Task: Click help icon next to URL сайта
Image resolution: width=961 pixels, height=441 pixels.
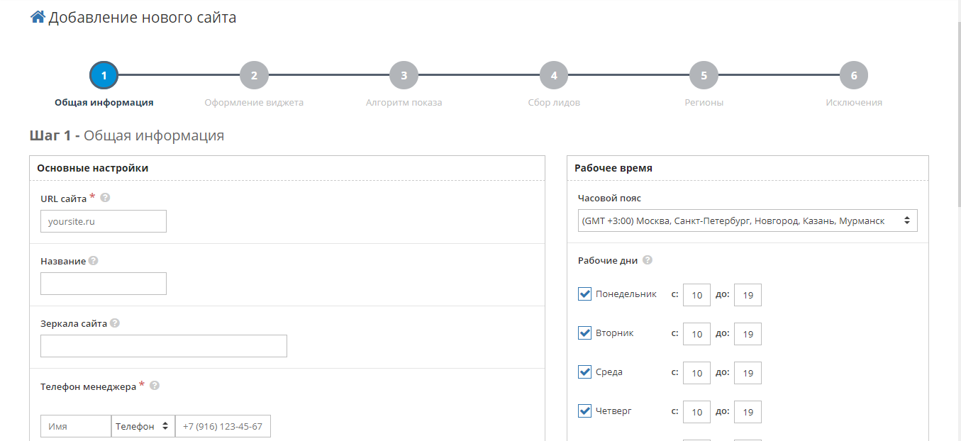Action: [105, 198]
